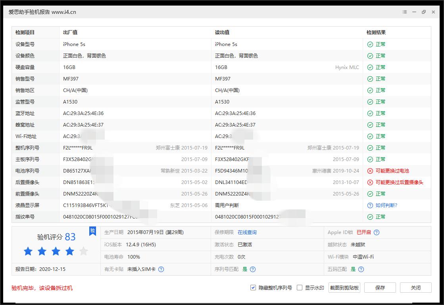Click the 截图到剪贴板 button

[344, 287]
